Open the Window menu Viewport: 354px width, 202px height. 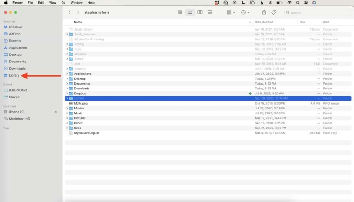click(77, 3)
